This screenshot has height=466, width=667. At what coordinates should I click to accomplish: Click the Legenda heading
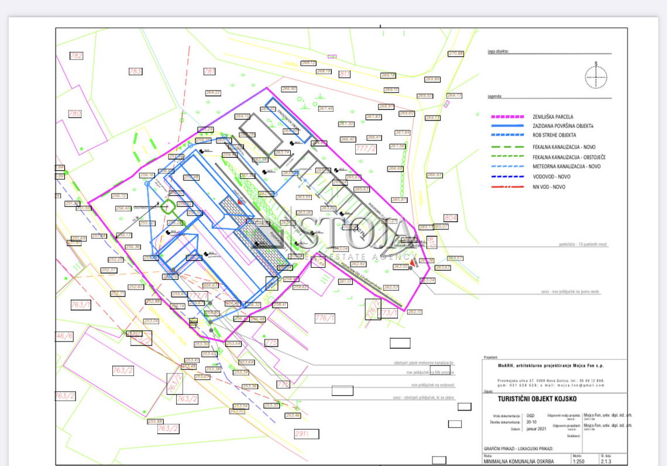point(495,96)
